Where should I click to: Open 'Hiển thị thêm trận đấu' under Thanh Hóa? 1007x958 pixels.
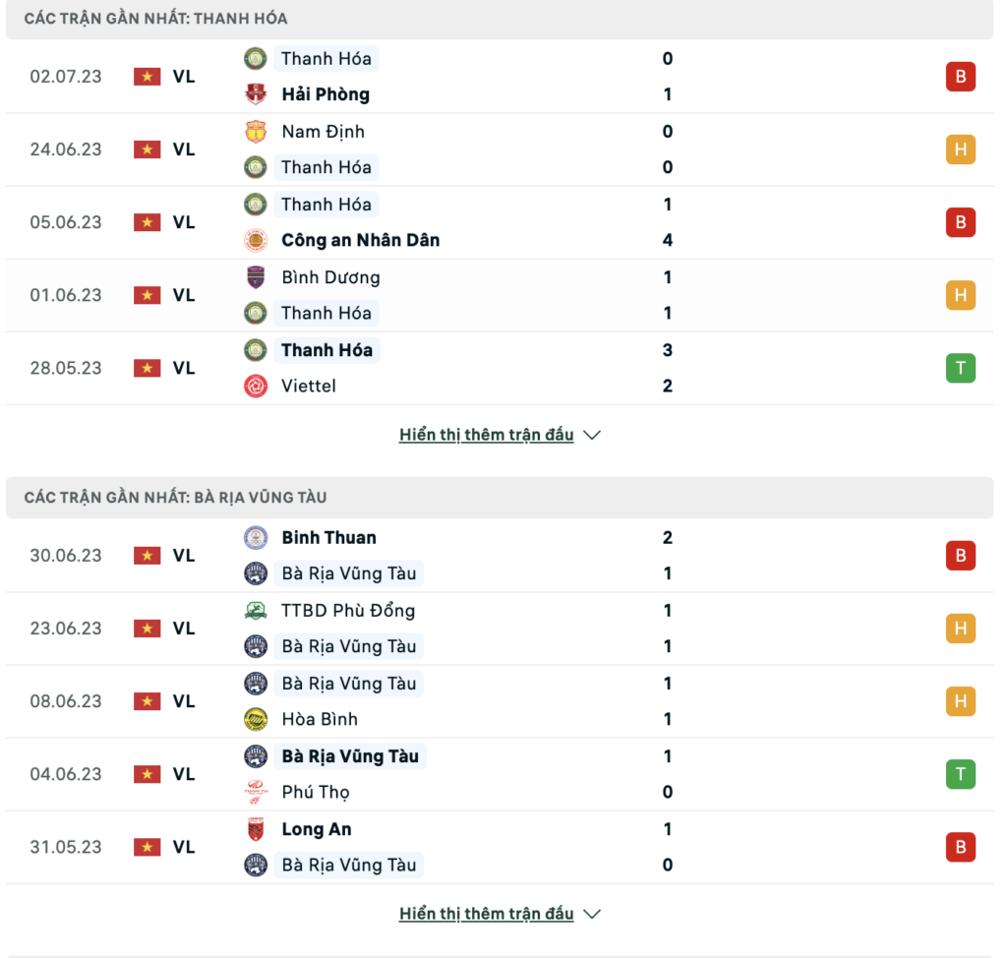pos(486,435)
